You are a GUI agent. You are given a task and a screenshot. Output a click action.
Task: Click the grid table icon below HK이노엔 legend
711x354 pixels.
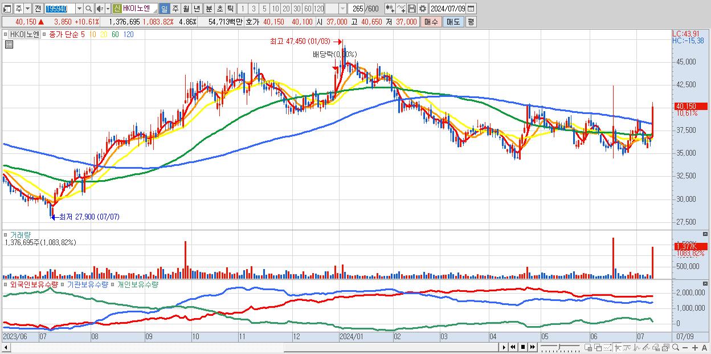click(9, 44)
